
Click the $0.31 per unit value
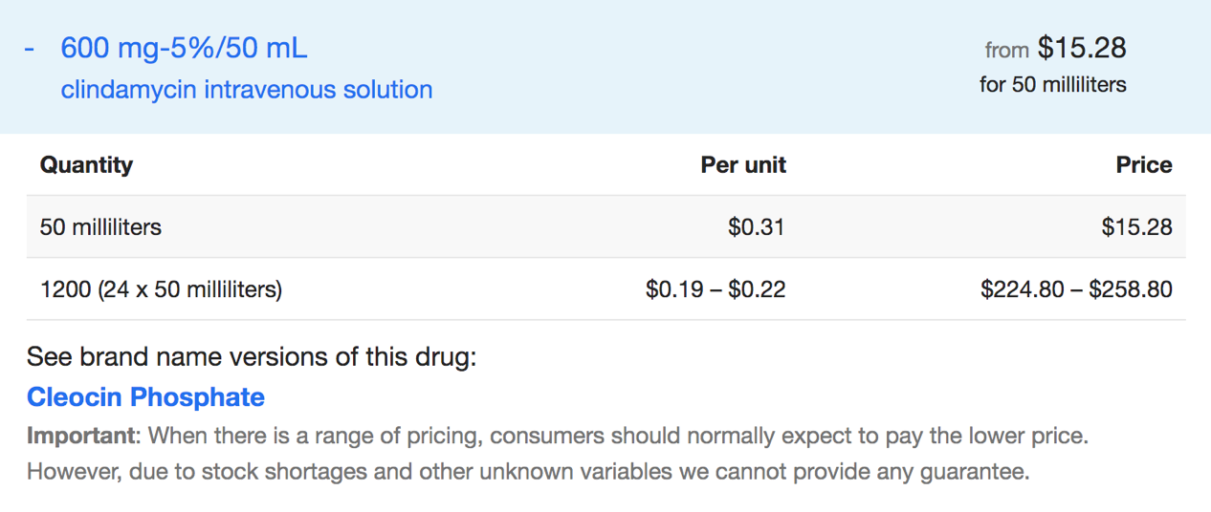(756, 226)
